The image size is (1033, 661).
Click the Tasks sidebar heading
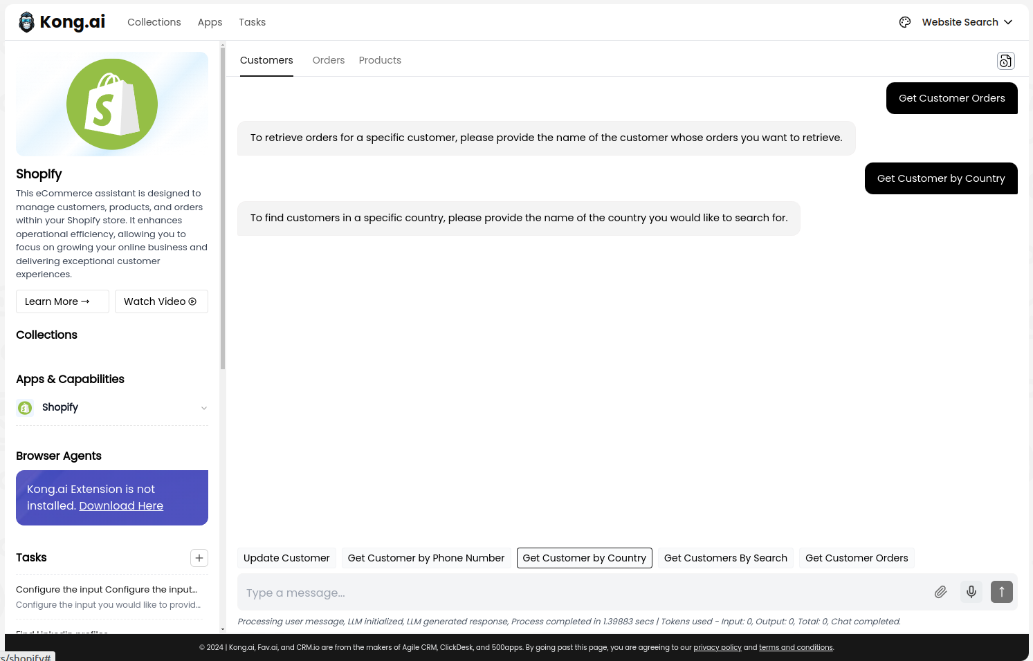pyautogui.click(x=31, y=557)
